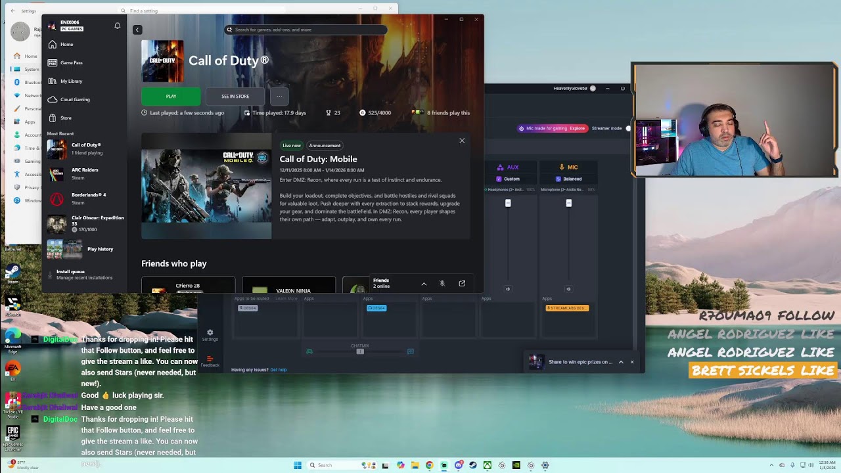Click the Live now badge
Image resolution: width=841 pixels, height=473 pixels.
[292, 145]
